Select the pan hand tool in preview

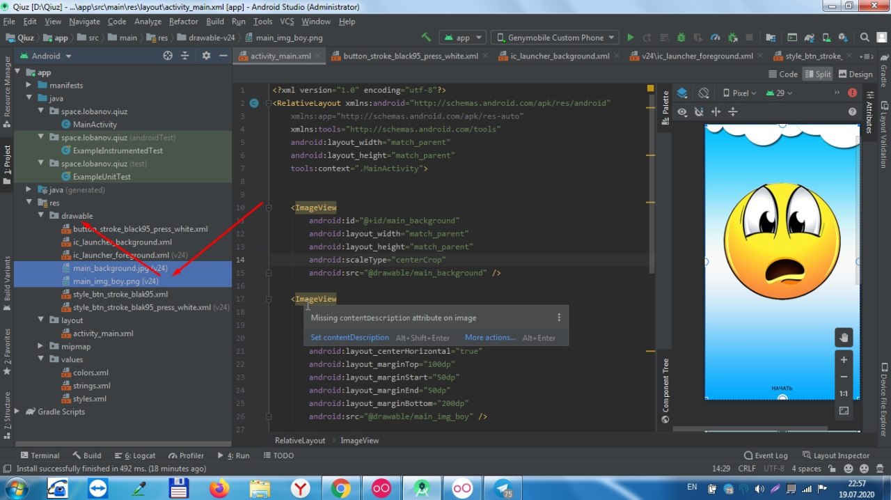click(844, 338)
